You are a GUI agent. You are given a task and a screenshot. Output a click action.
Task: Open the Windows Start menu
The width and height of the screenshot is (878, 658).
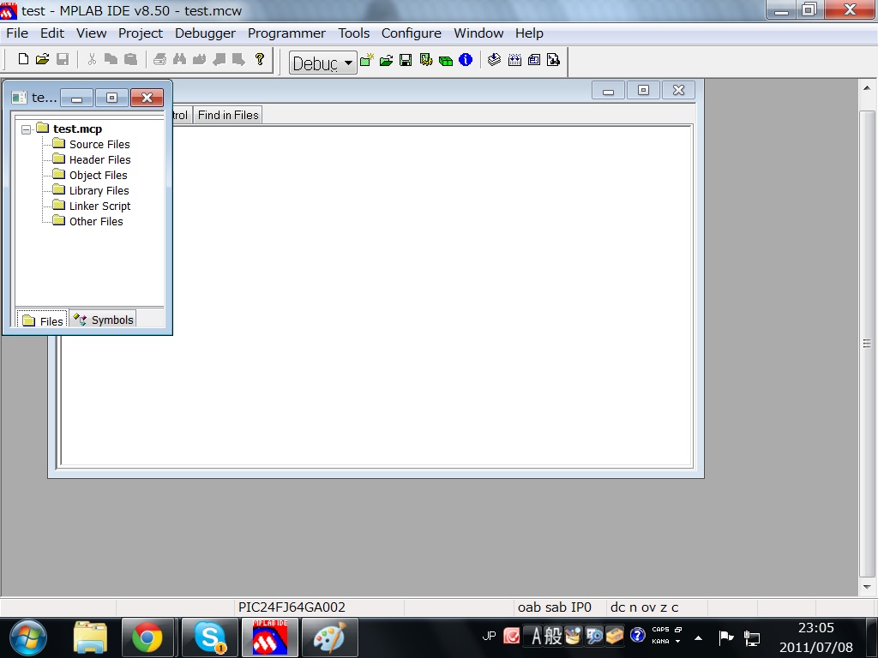click(x=28, y=637)
